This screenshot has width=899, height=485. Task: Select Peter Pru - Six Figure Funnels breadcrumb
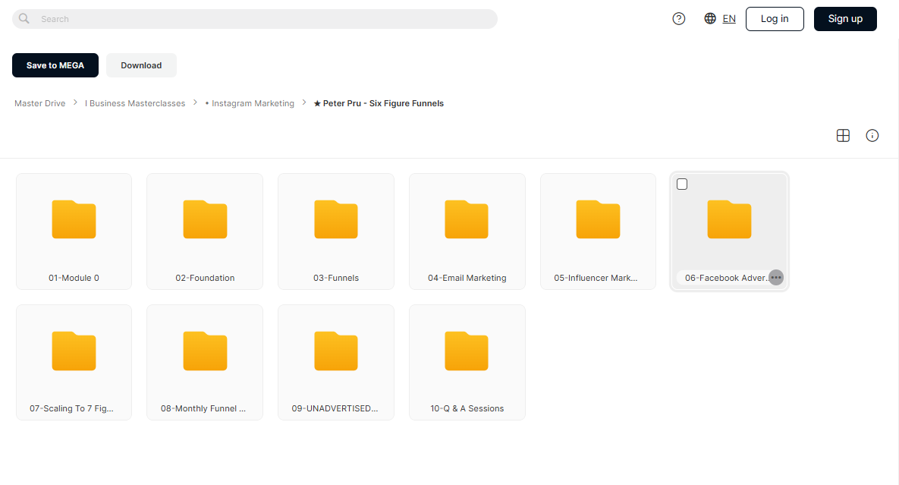379,103
